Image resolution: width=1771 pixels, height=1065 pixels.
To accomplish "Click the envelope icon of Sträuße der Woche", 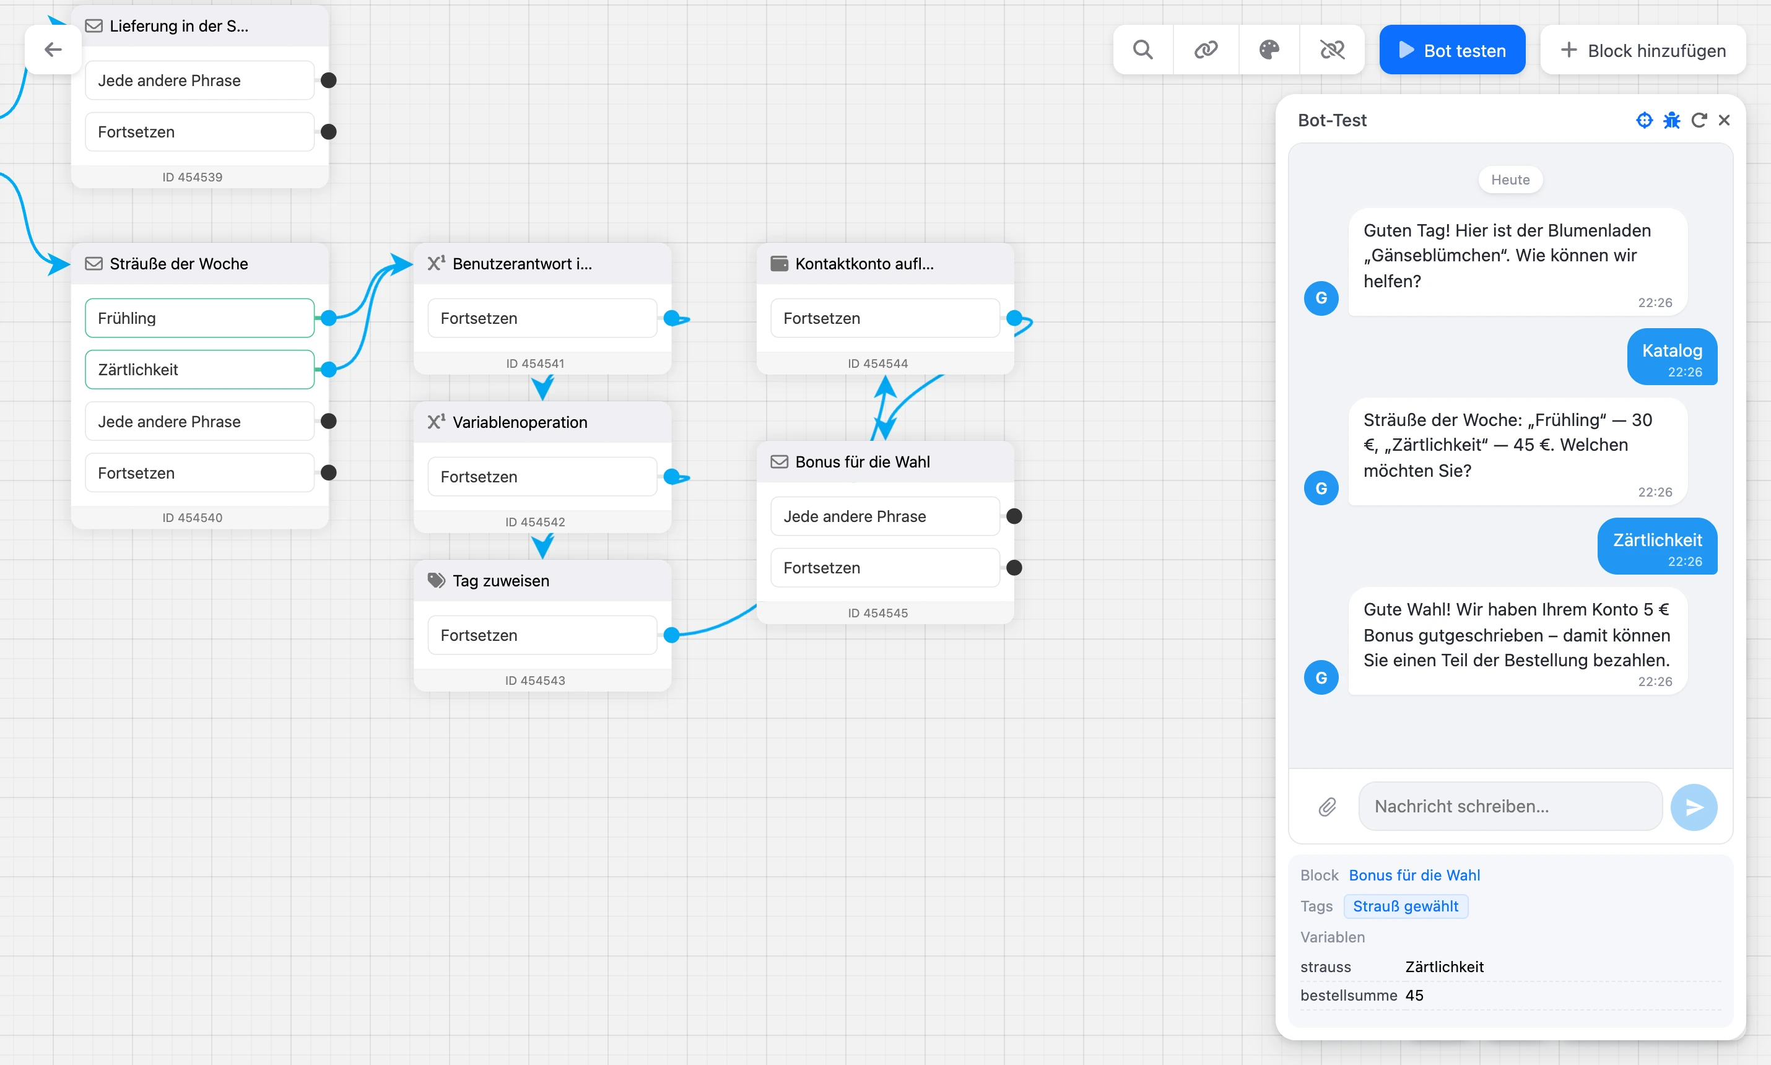I will [94, 263].
